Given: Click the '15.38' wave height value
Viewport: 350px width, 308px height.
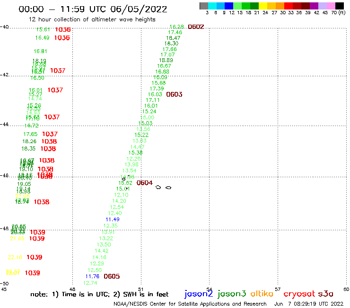Looking at the screenshot, I should 136,153.
